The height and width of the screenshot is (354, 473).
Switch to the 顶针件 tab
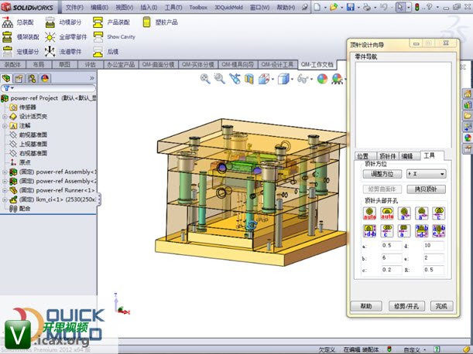[x=387, y=155]
